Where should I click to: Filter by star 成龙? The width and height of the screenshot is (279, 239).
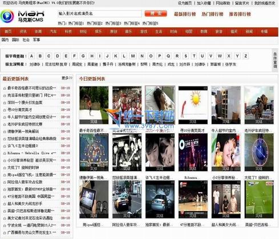tap(171, 64)
